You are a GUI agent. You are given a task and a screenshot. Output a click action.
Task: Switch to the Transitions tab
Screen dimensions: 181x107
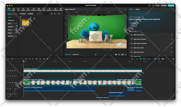(x=34, y=9)
